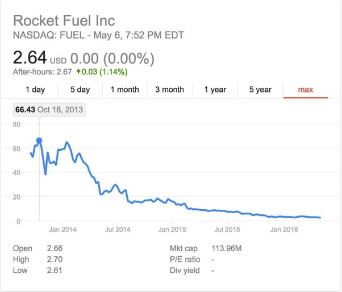The height and width of the screenshot is (292, 342).
Task: Click the Jul 2015 axis label
Action: coord(227,230)
